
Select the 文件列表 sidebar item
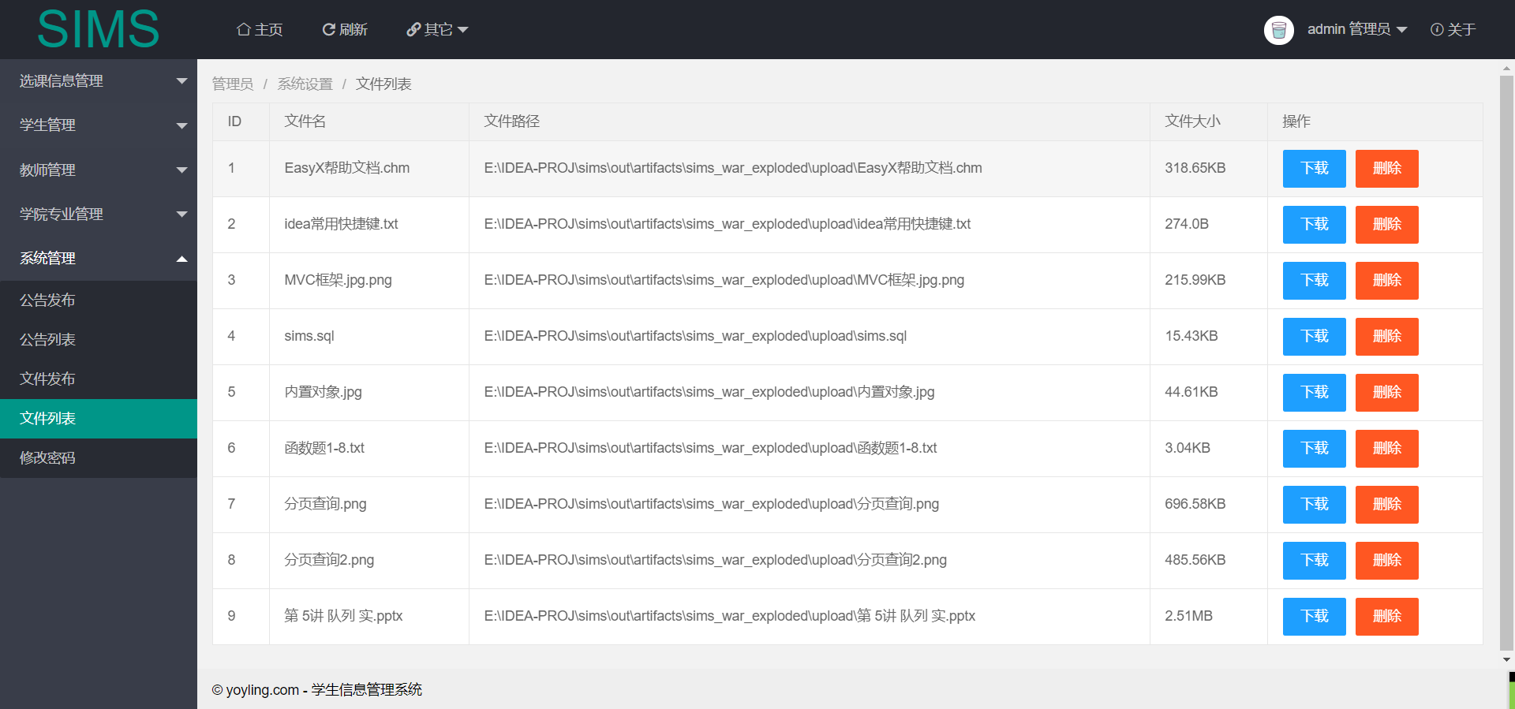pyautogui.click(x=99, y=419)
